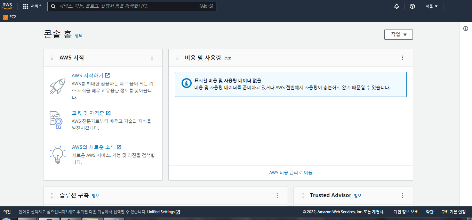
Task: Open 솔루션 구축 widget options menu
Action: (x=277, y=196)
